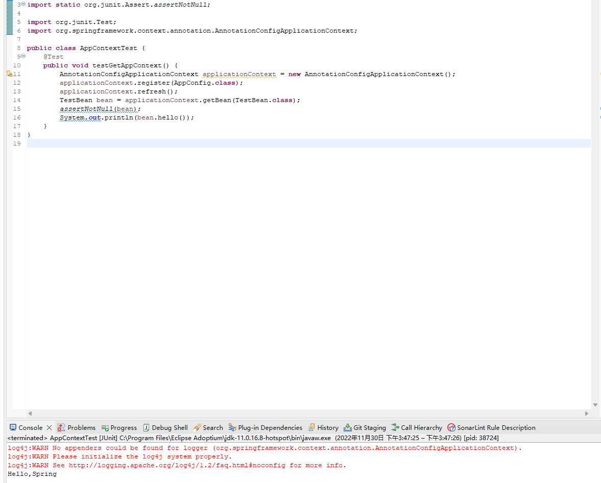Close the Console tab

[x=50, y=427]
